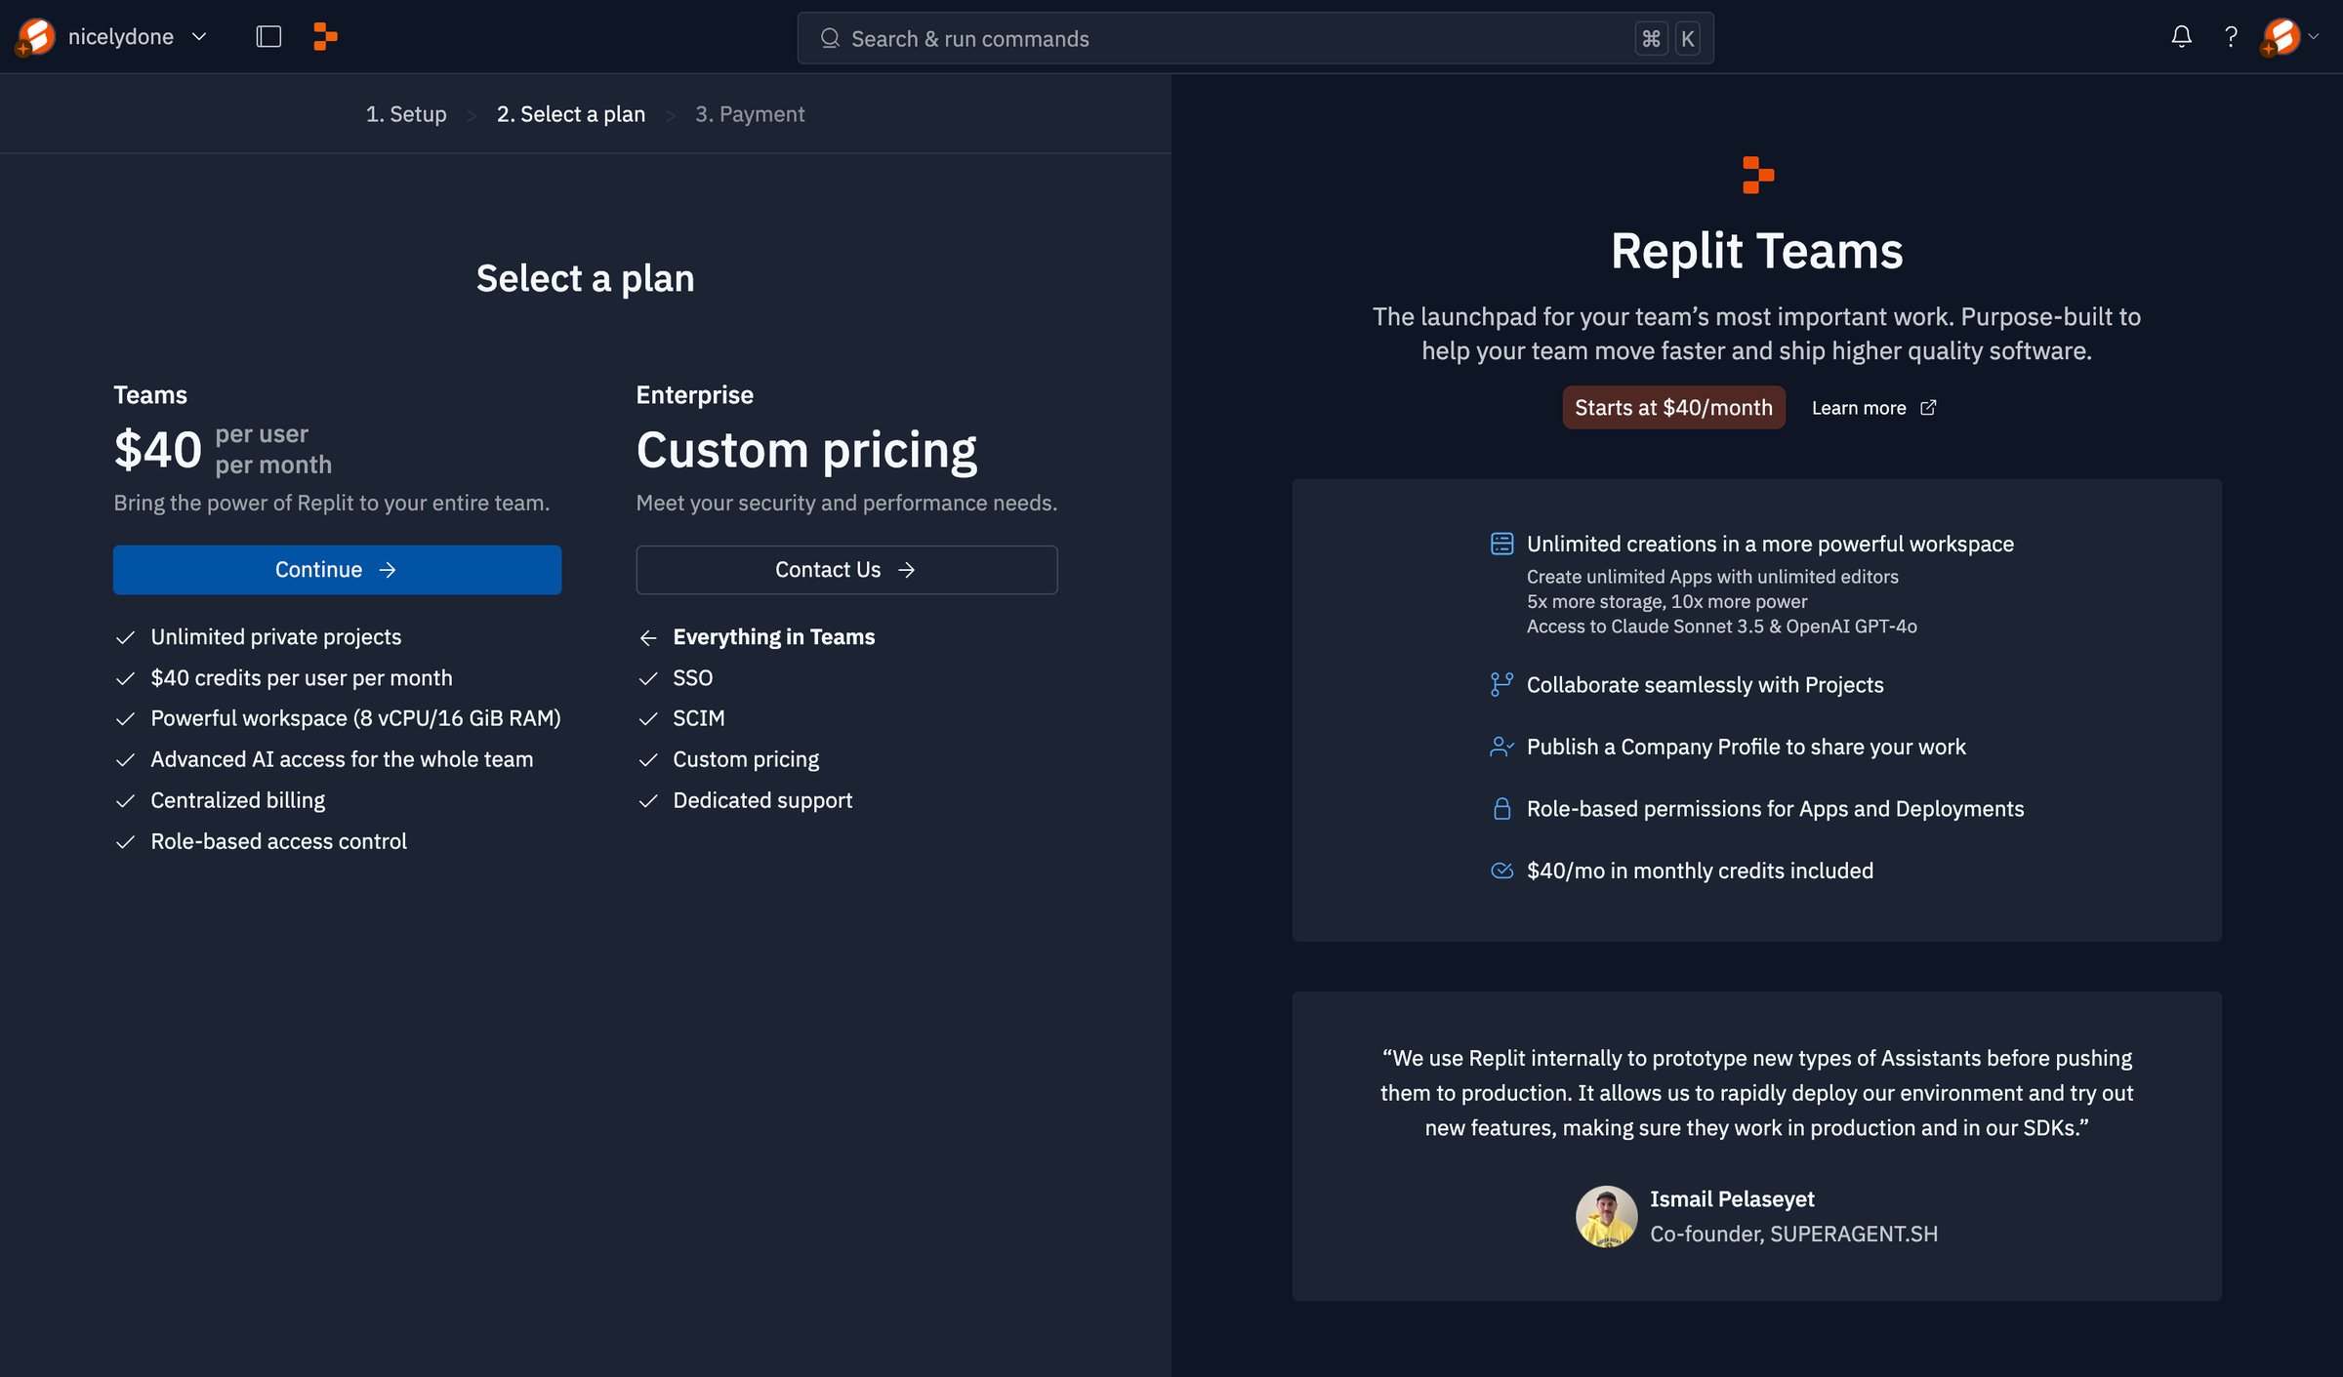Click 'Advanced AI access for the whole team'
Screen dimensions: 2343x1377
(342, 759)
